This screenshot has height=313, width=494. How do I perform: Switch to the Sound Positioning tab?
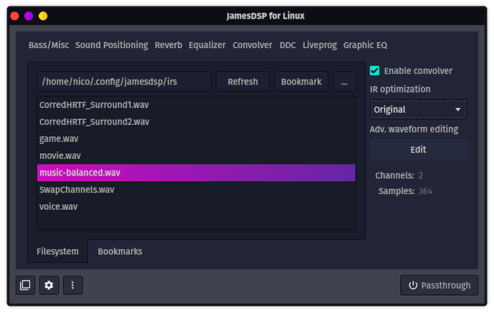(x=112, y=45)
